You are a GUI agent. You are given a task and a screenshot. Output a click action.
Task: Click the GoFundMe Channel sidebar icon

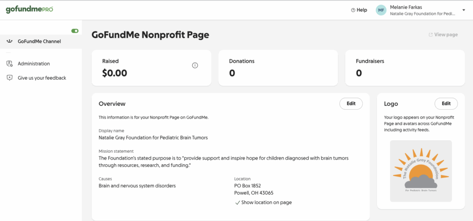10,42
